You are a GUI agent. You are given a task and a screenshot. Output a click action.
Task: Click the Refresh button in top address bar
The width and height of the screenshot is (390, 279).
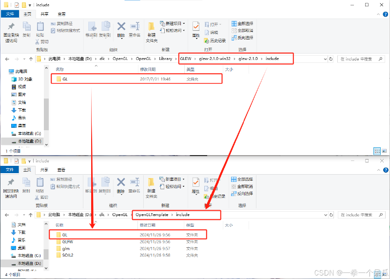(331, 59)
